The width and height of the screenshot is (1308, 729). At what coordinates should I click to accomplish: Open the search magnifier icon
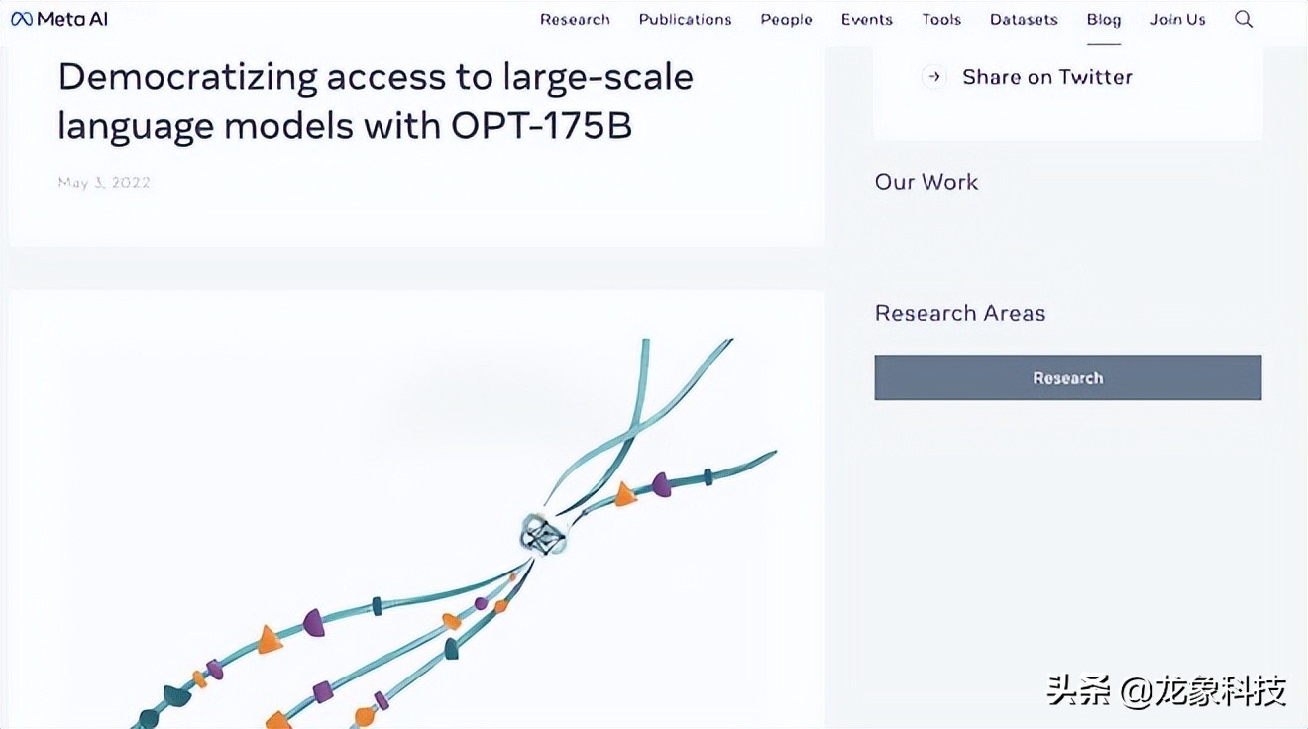tap(1243, 18)
